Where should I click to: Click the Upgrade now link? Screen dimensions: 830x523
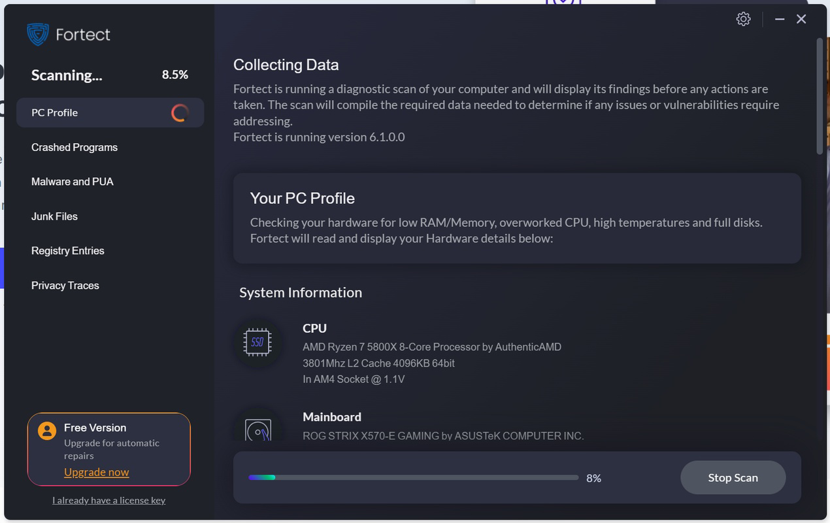(x=97, y=472)
